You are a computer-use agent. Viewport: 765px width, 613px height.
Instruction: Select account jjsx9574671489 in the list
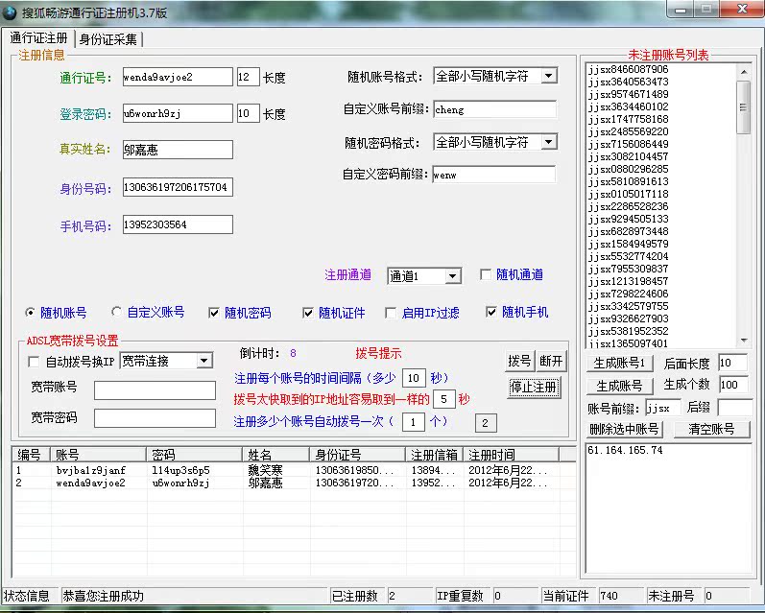629,94
